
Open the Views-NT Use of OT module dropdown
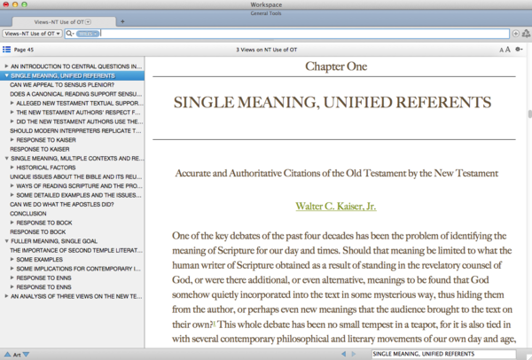coord(32,34)
